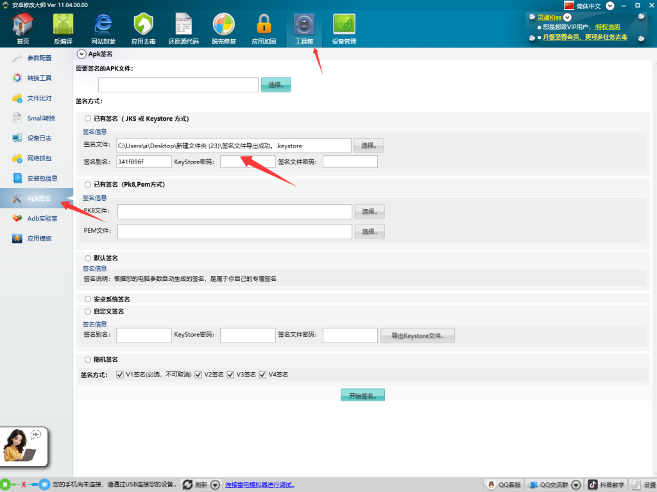
Task: Switch to the 工具箱 toolbox tab
Action: click(x=304, y=28)
